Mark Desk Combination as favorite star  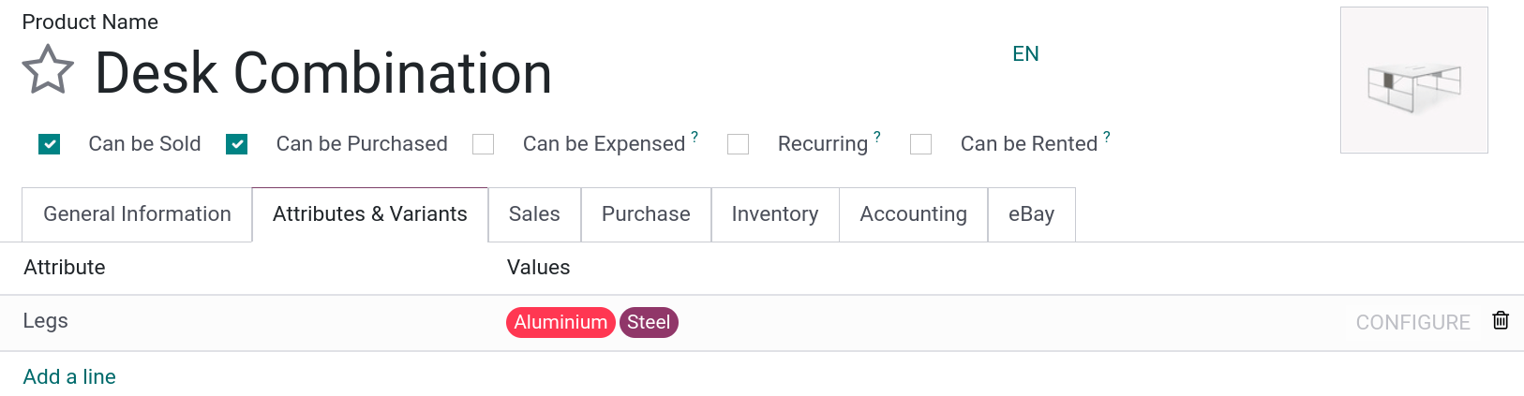[x=48, y=71]
